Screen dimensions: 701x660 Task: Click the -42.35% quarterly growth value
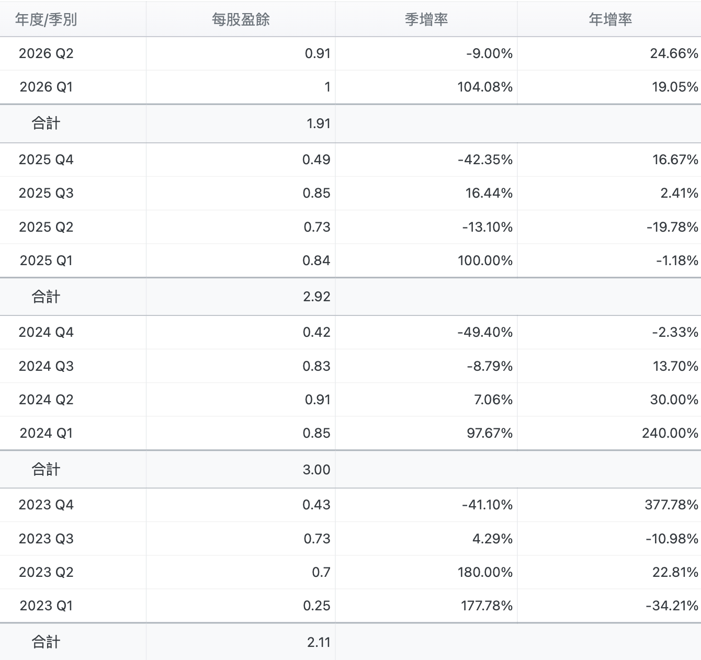[x=485, y=160]
